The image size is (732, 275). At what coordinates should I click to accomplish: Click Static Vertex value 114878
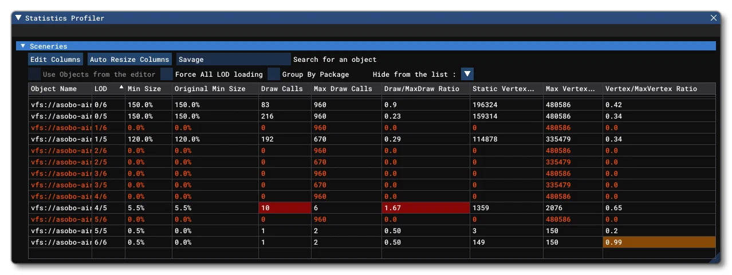(484, 139)
